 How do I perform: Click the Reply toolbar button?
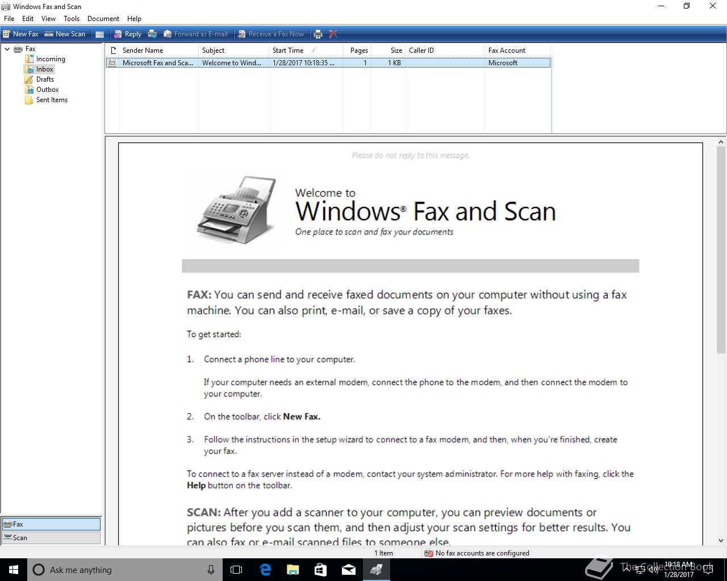click(x=127, y=34)
